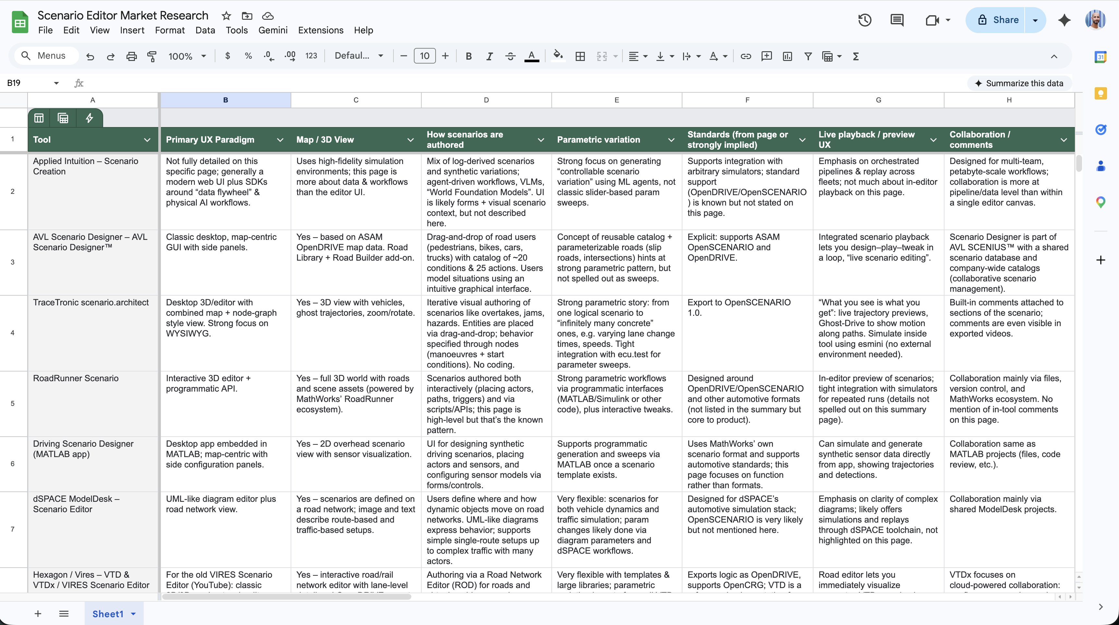The image size is (1119, 625).
Task: Insert a chart
Action: point(787,56)
